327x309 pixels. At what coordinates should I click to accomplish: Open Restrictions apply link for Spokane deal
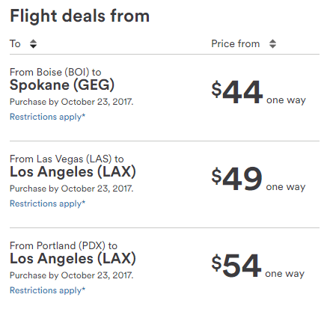pyautogui.click(x=47, y=117)
